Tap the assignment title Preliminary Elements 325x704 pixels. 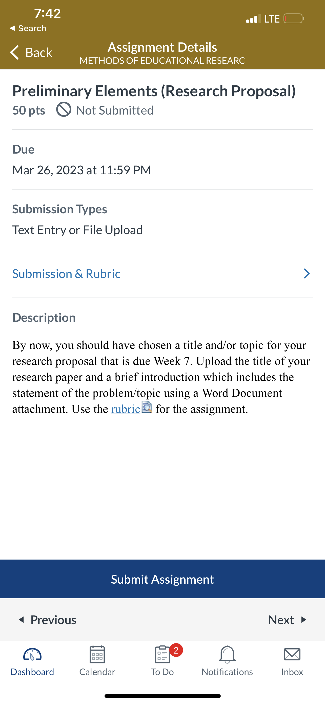[154, 91]
